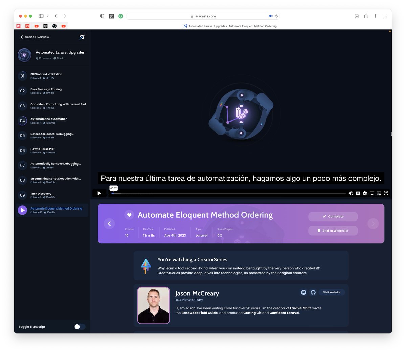Screen dimensions: 406x352
Task: Click the Laracasts paper plane logo in sidebar
Action: point(82,37)
